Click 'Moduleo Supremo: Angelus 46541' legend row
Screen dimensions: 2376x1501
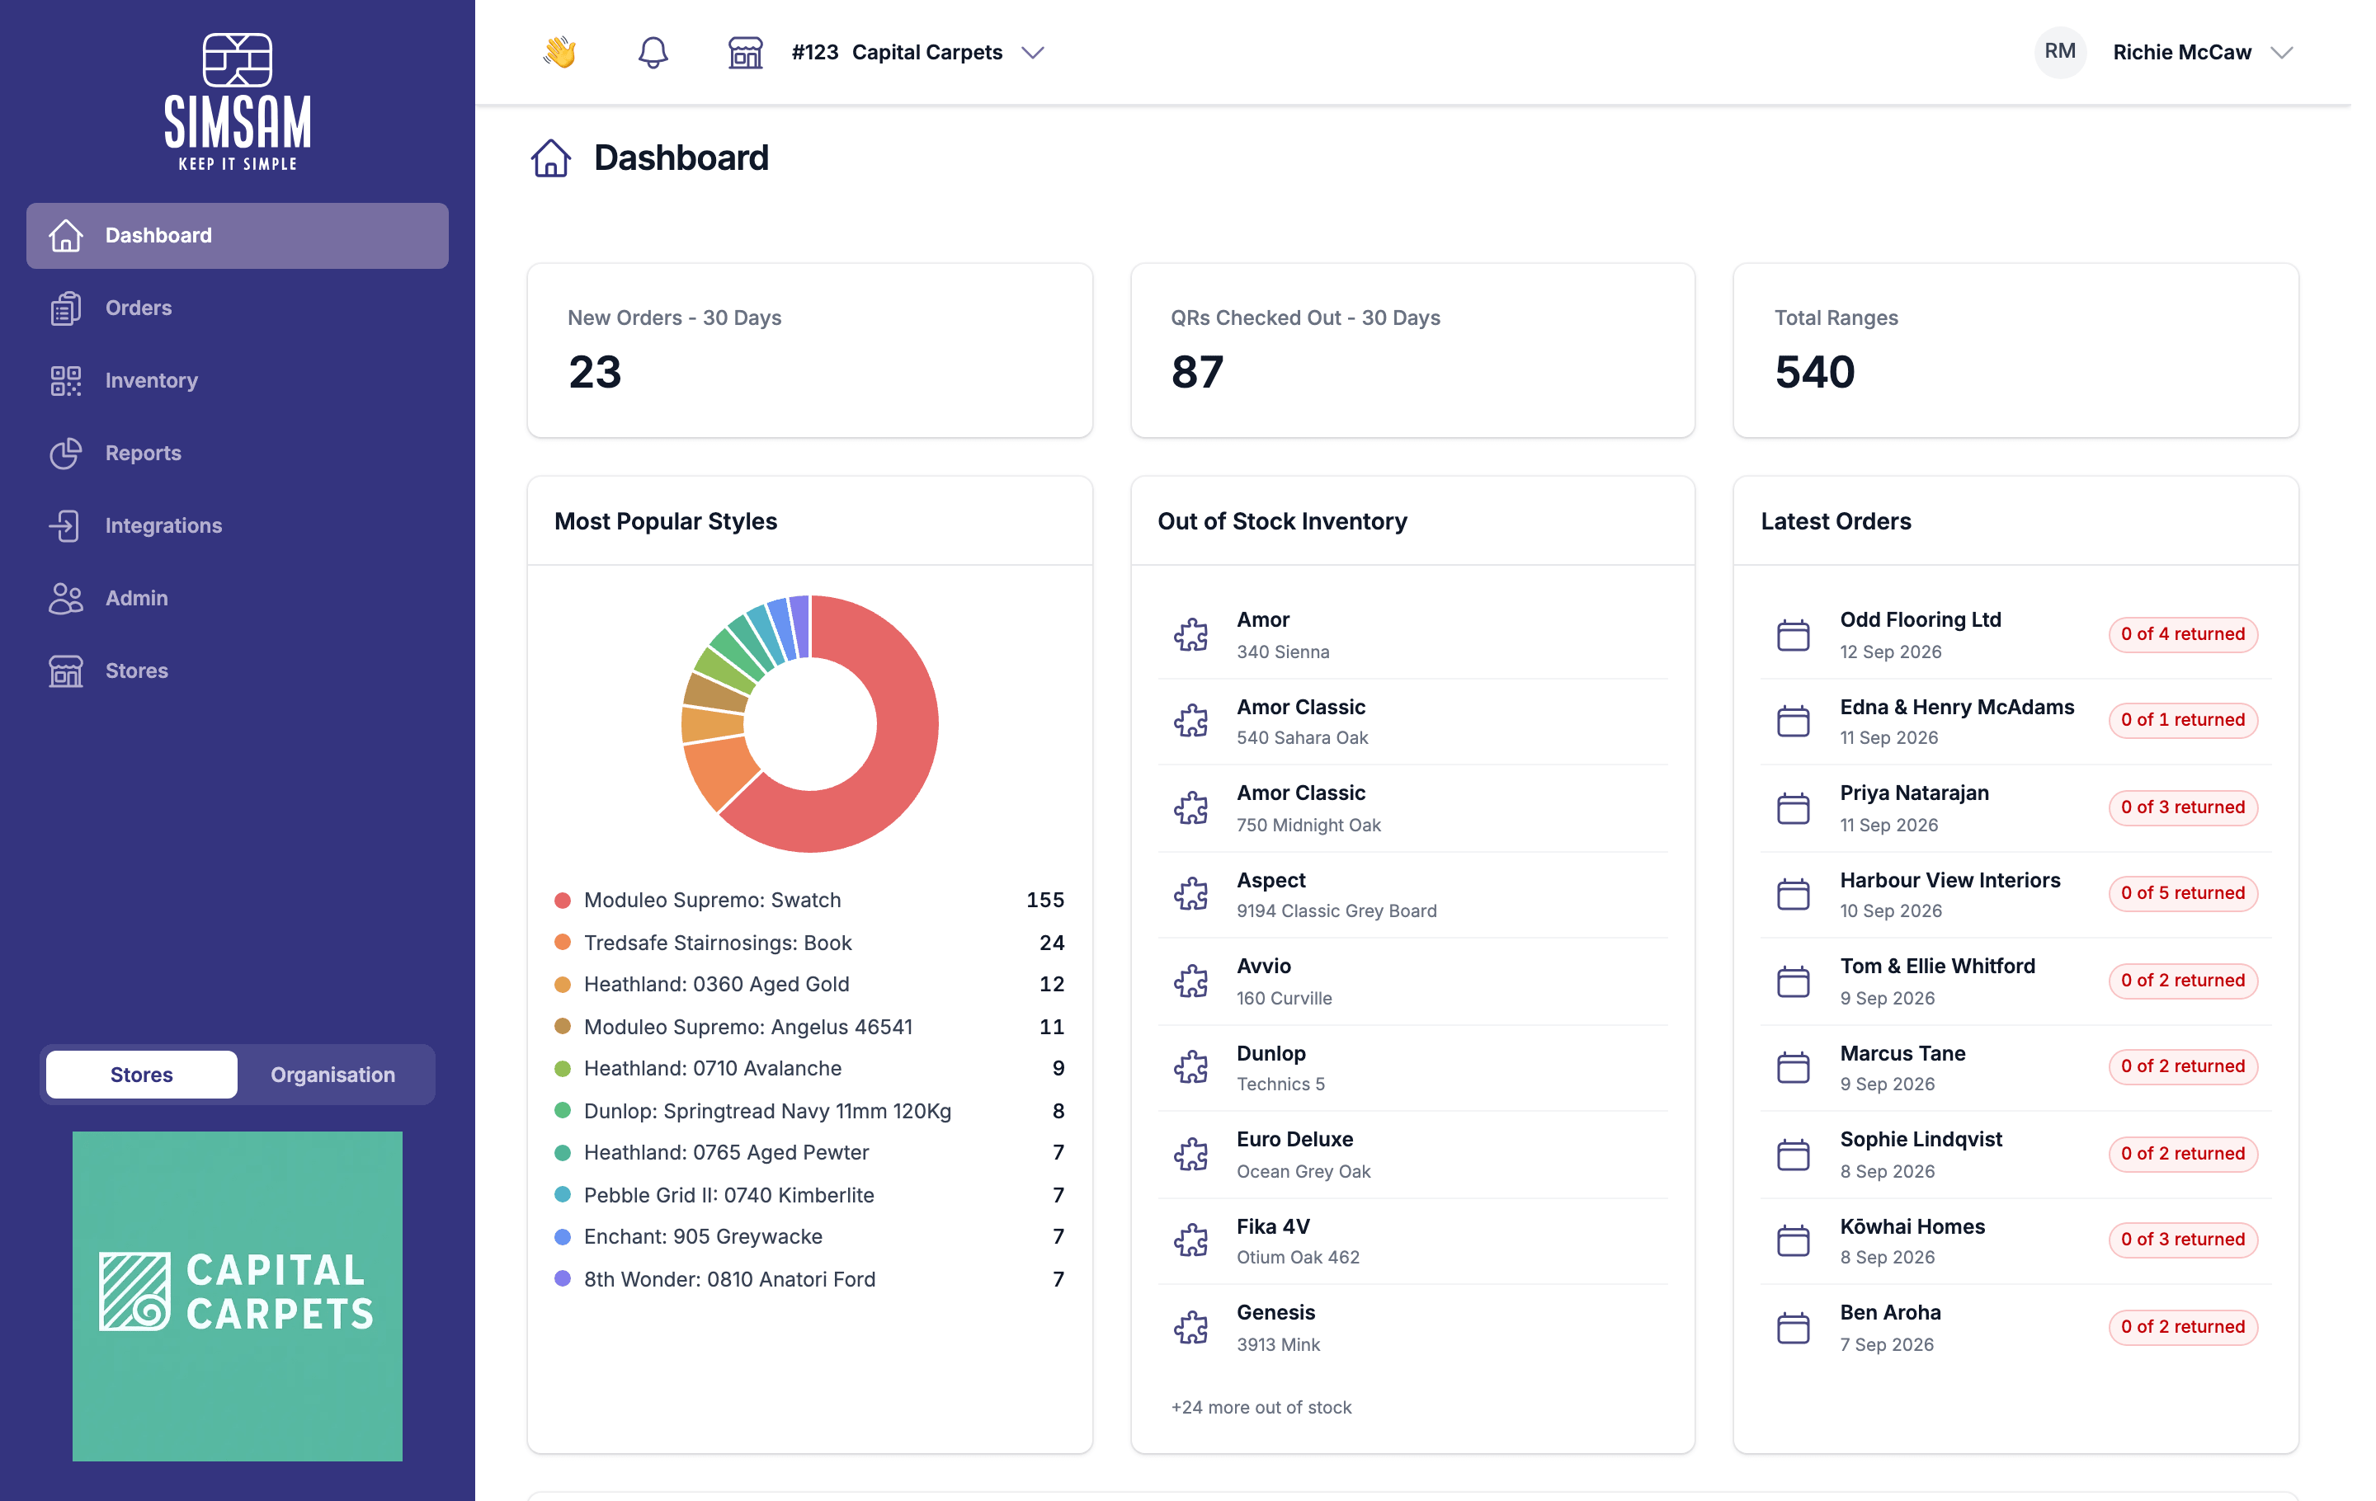pos(809,1027)
